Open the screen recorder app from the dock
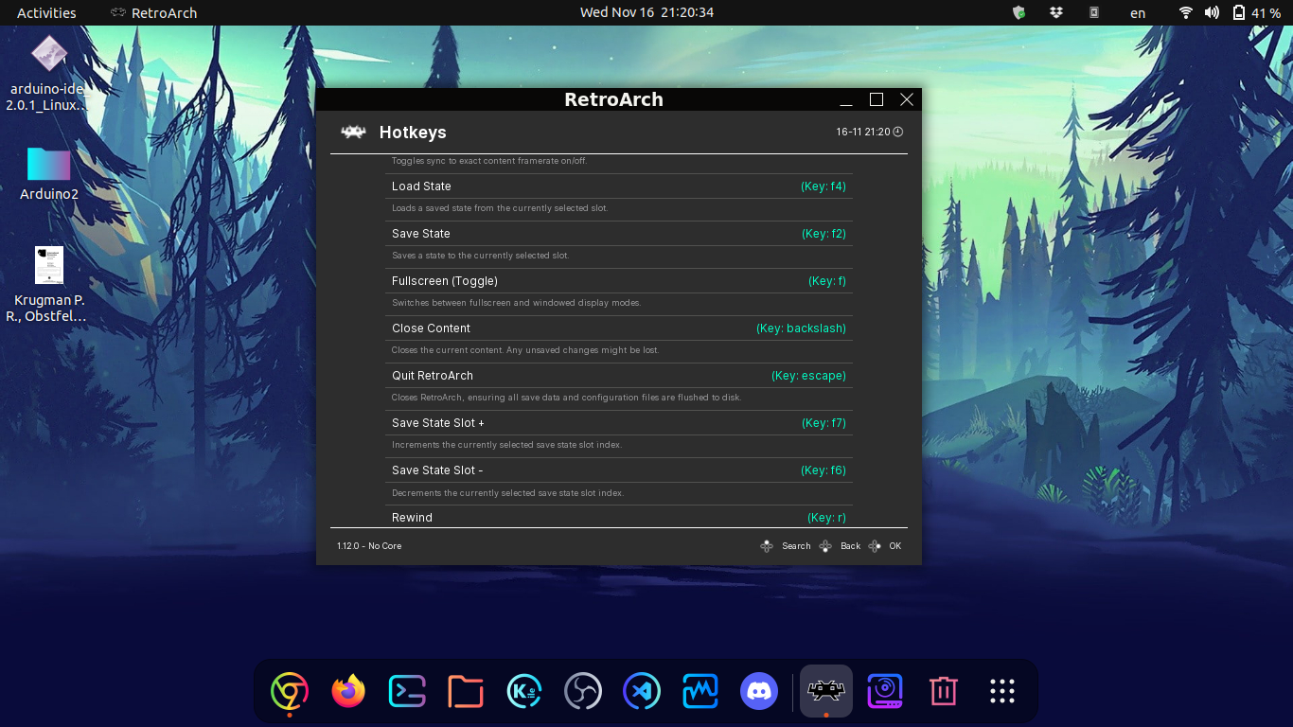Viewport: 1293px width, 727px height. [884, 691]
